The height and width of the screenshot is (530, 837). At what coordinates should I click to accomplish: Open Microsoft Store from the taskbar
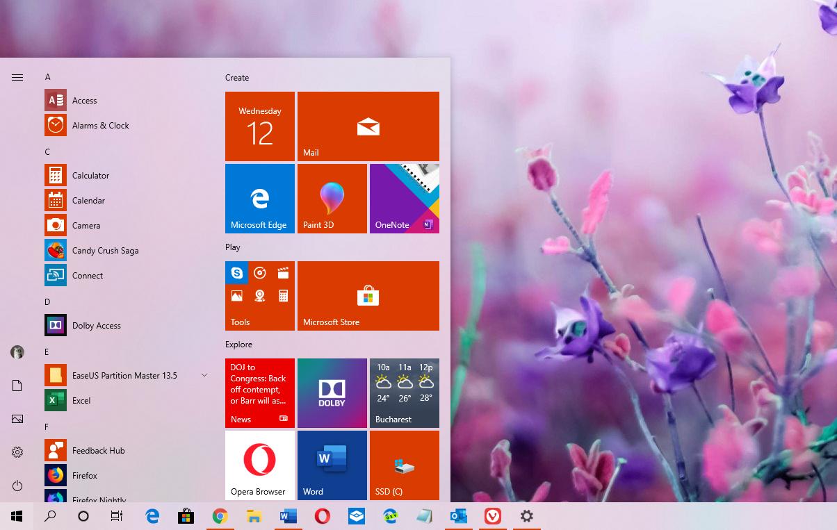(186, 516)
